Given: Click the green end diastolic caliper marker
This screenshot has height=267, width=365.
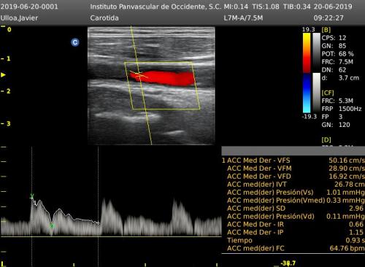Looking at the screenshot, I should tap(51, 225).
